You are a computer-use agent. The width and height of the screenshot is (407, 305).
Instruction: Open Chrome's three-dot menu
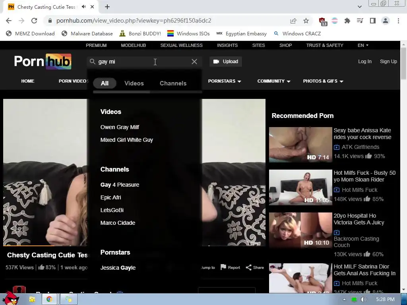pyautogui.click(x=398, y=21)
